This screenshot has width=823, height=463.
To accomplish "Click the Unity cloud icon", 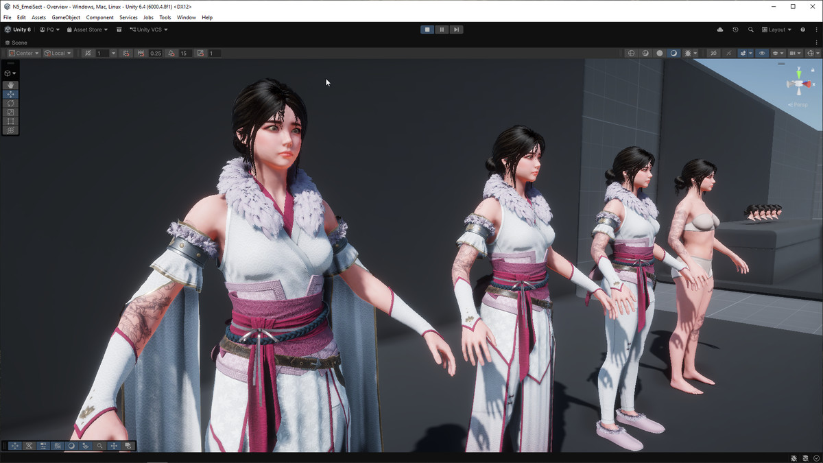I will click(720, 29).
